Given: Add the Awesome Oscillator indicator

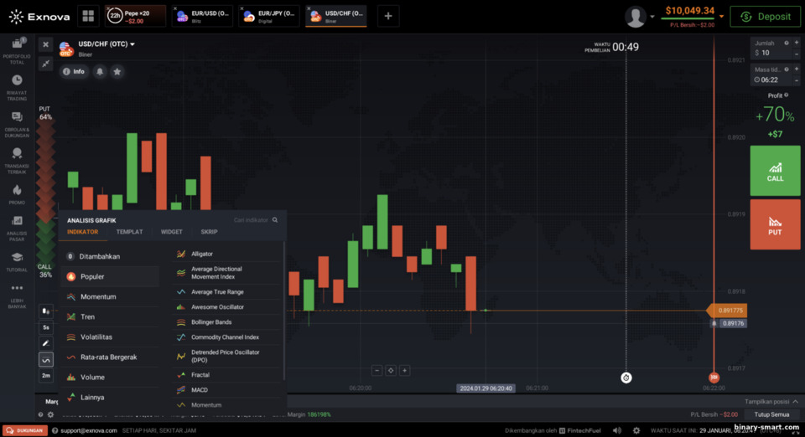Looking at the screenshot, I should 227,307.
